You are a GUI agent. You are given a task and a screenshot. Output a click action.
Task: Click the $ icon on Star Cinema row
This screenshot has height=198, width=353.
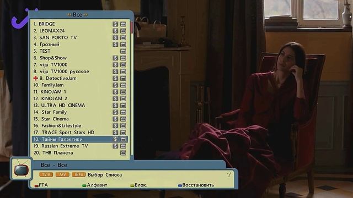115,119
